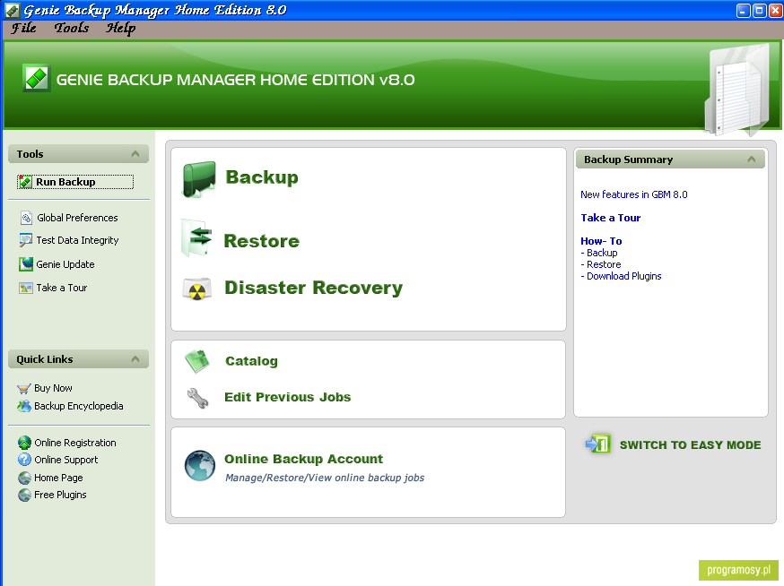Open Edit Previous Jobs
This screenshot has height=586, width=784.
coord(288,397)
